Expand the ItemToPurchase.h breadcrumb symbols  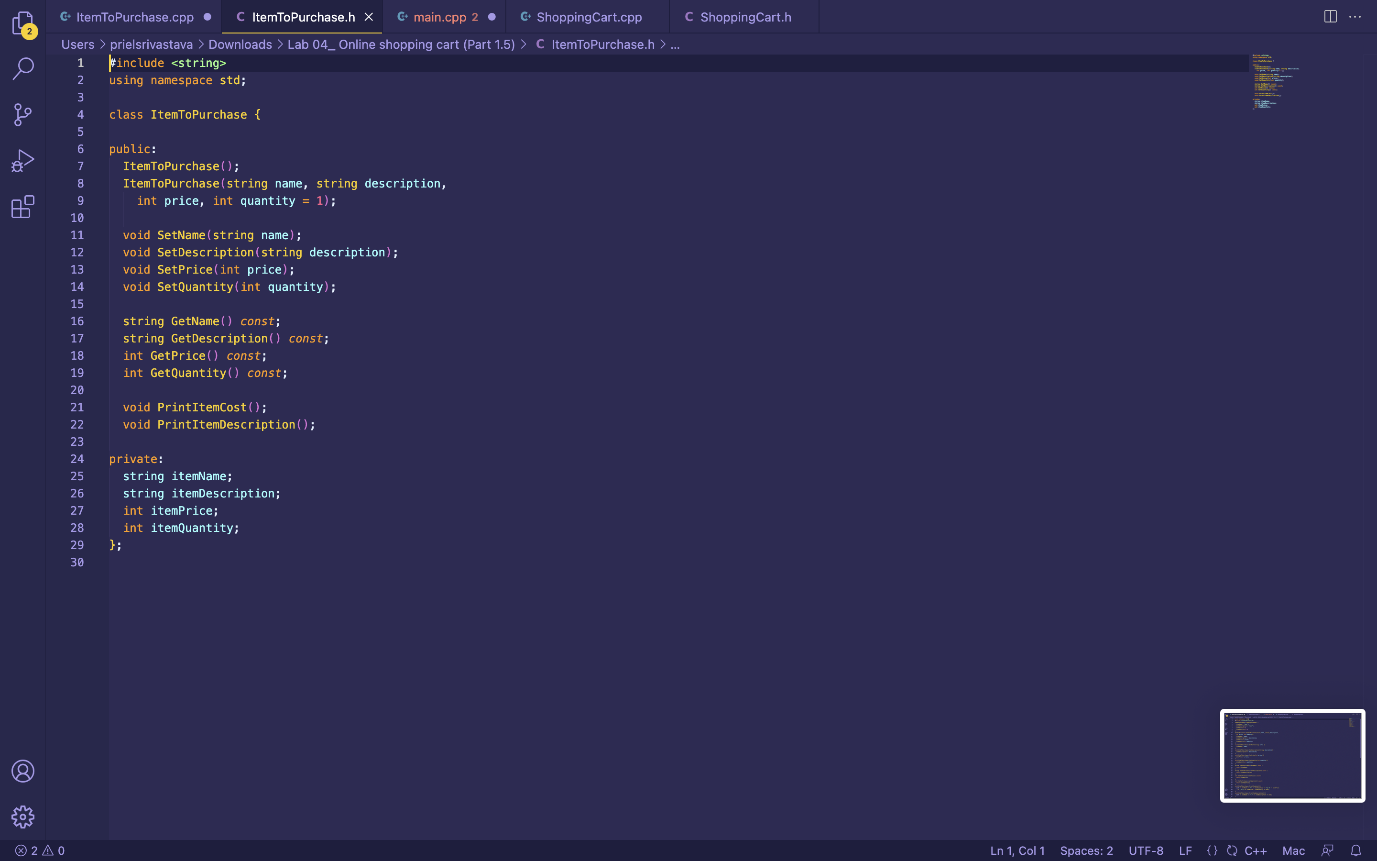point(675,44)
